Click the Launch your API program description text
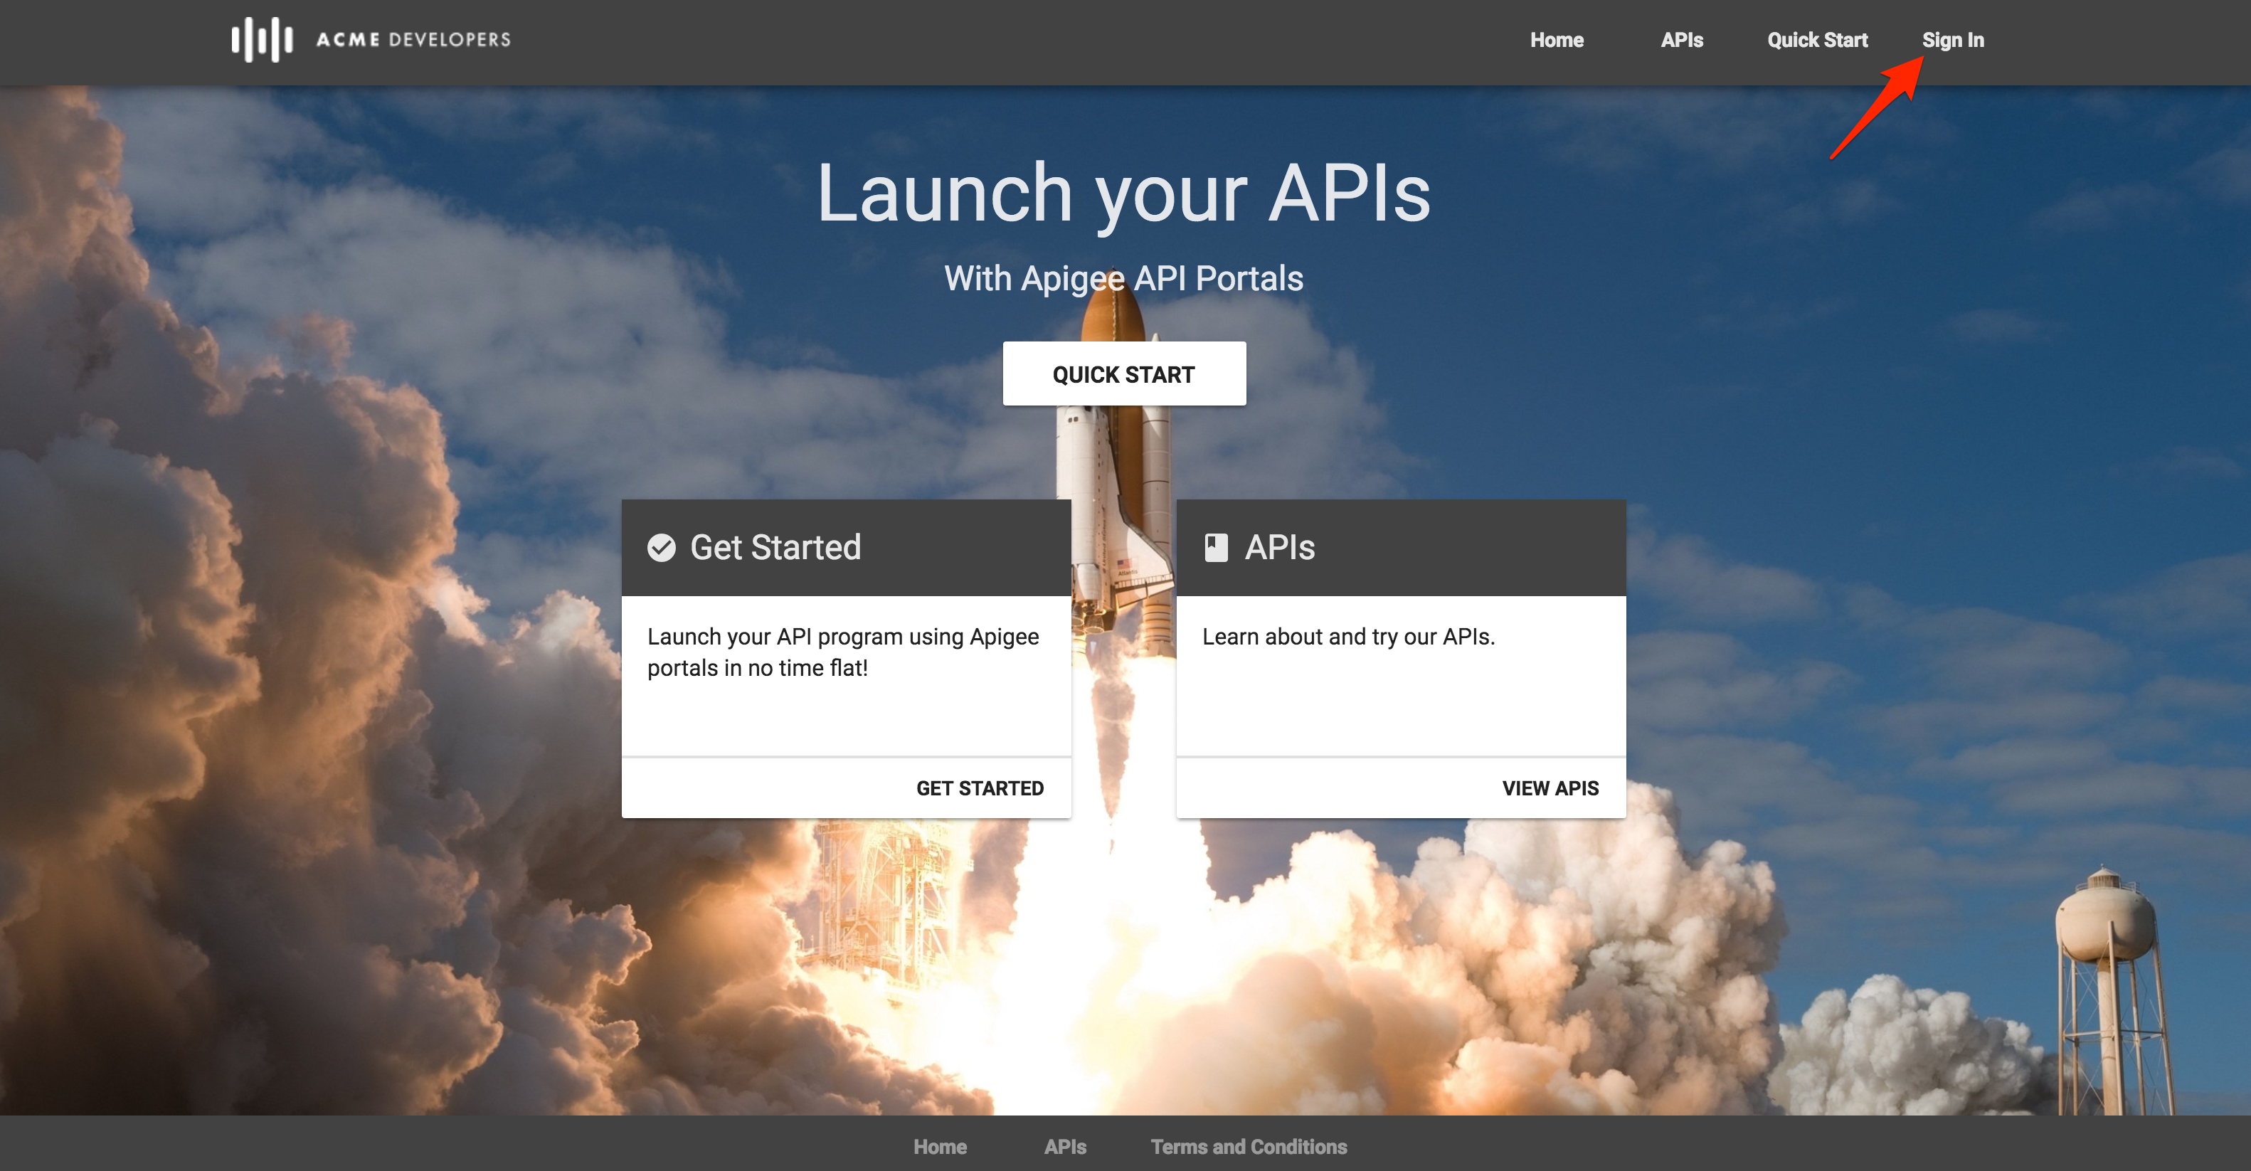This screenshot has height=1171, width=2251. click(x=843, y=653)
